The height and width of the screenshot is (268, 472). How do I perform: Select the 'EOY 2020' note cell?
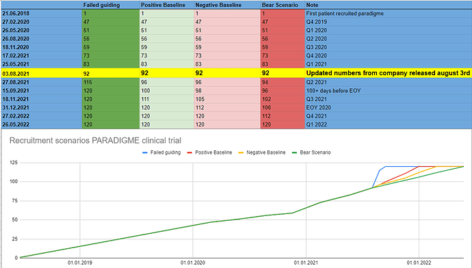click(x=389, y=107)
